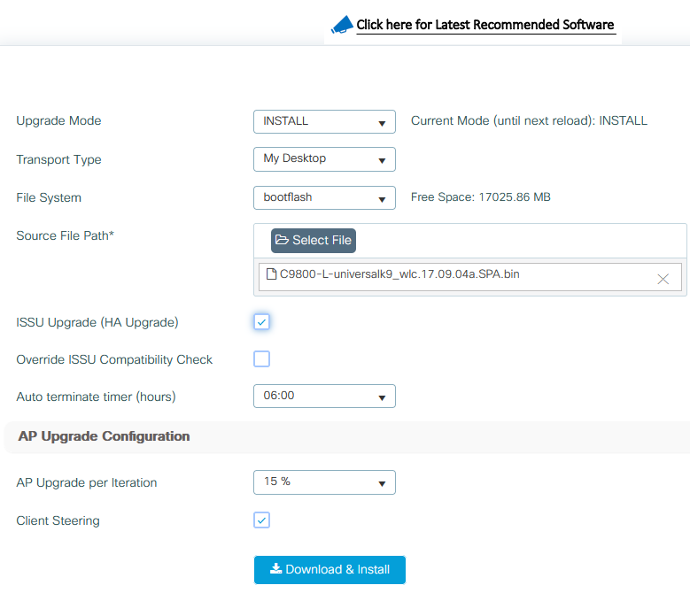Uncheck ISSU Upgrade (HA Upgrade) checkbox
Image resolution: width=690 pixels, height=593 pixels.
(262, 322)
